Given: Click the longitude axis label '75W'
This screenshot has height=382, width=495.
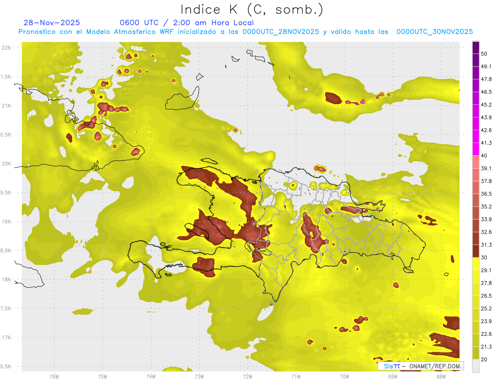Looking at the screenshot, I should pos(103,377).
